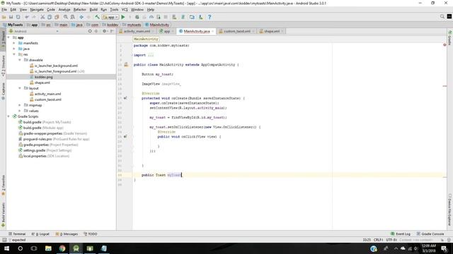Click the MyToasts breadcrumb in navigation bar
Viewport: 453px width, 254px height.
pyautogui.click(x=13, y=25)
